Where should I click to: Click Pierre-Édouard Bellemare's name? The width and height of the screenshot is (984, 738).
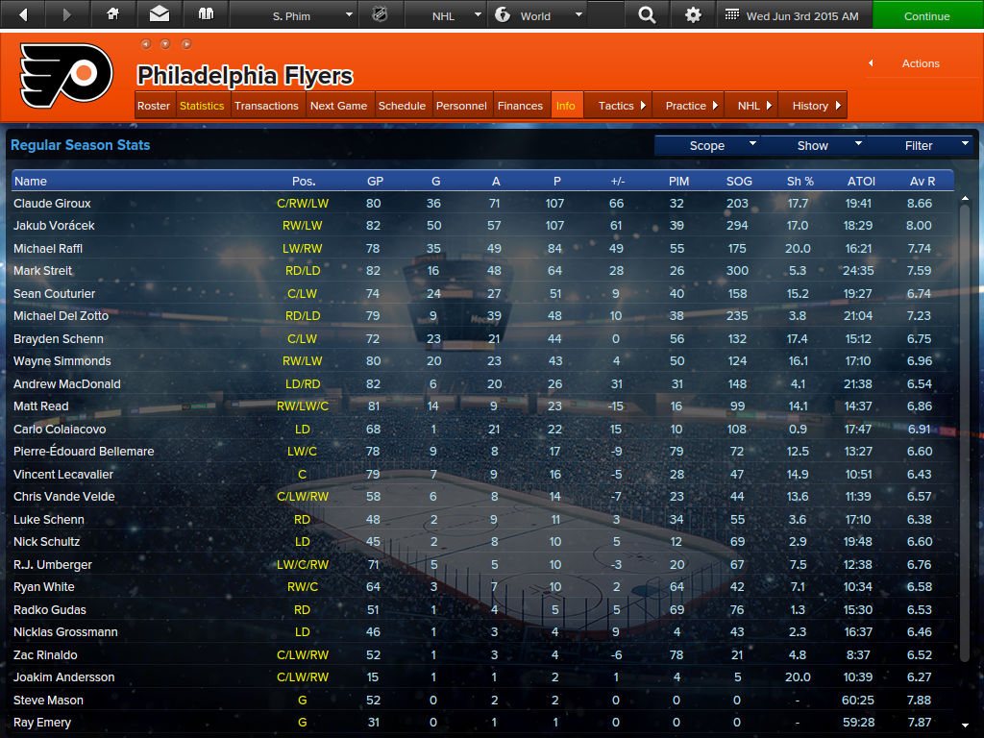point(84,452)
